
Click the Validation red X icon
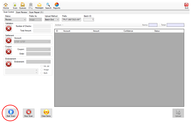pyautogui.click(x=8, y=28)
